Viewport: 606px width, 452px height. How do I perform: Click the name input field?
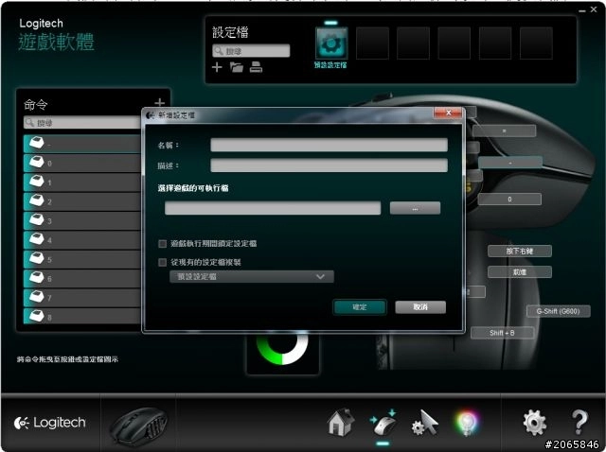[329, 145]
